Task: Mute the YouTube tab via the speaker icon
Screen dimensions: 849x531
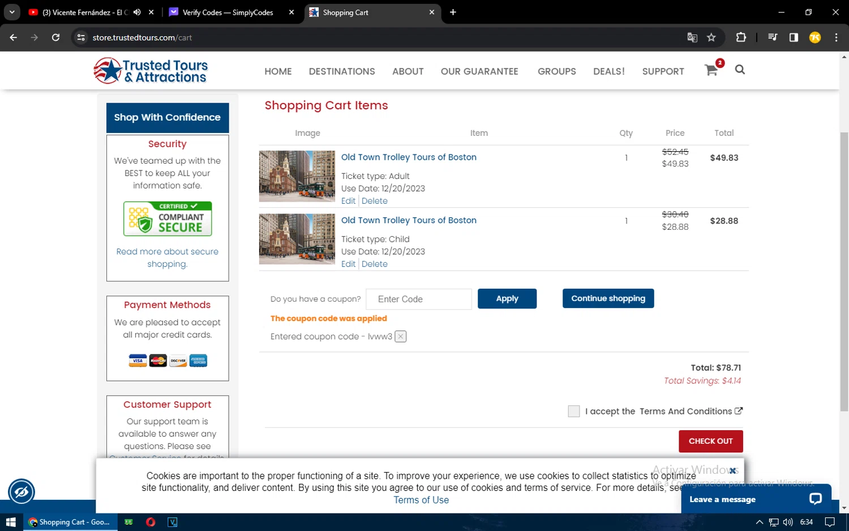Action: (137, 12)
